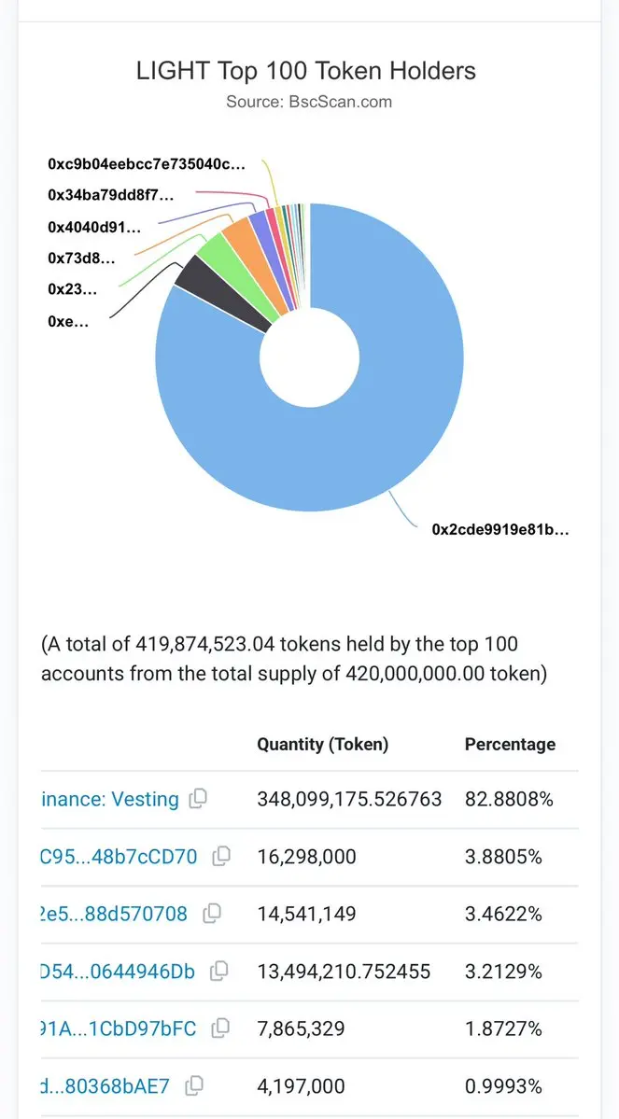Copy the Vesting address with its copy icon
The image size is (619, 1119).
click(x=198, y=799)
